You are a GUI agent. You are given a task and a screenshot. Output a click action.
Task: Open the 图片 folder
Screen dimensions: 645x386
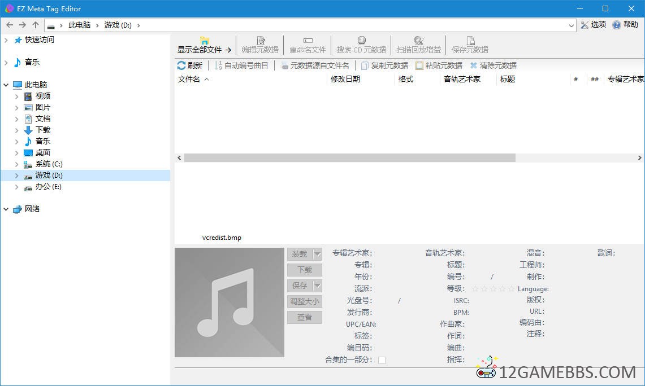point(42,108)
